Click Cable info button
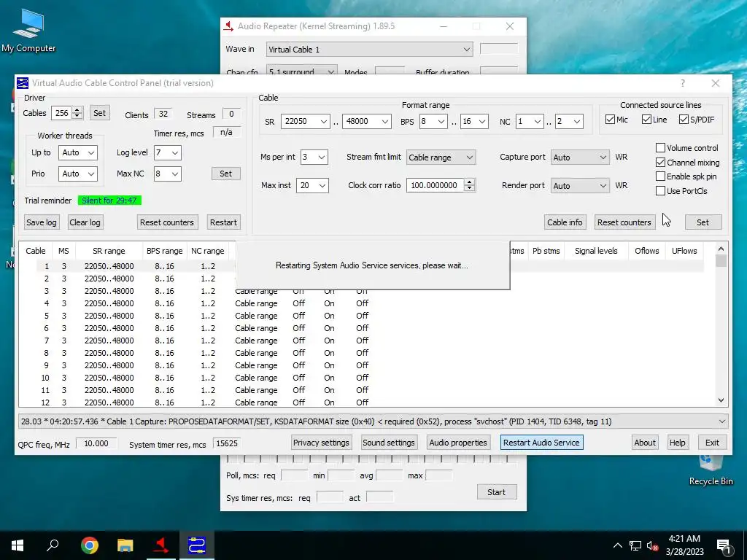Screen dimensions: 747x560 pos(565,222)
